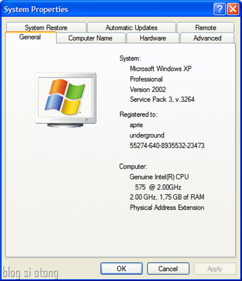Switch to the System Restore tab

(46, 28)
